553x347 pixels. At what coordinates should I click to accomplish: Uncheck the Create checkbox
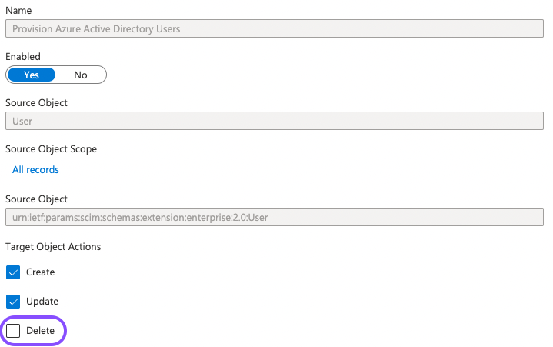[x=13, y=272]
